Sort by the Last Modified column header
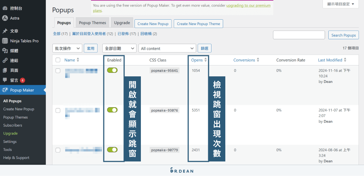The width and height of the screenshot is (364, 176). click(330, 60)
